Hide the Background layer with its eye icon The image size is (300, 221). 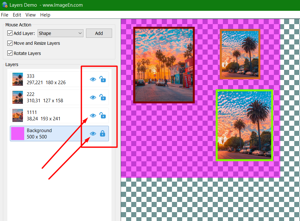point(93,134)
